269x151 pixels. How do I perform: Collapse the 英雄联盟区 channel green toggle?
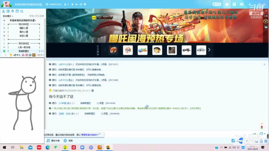pyautogui.click(x=4, y=51)
